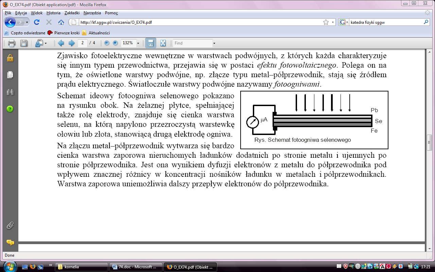Open the Historia menu

(53, 13)
